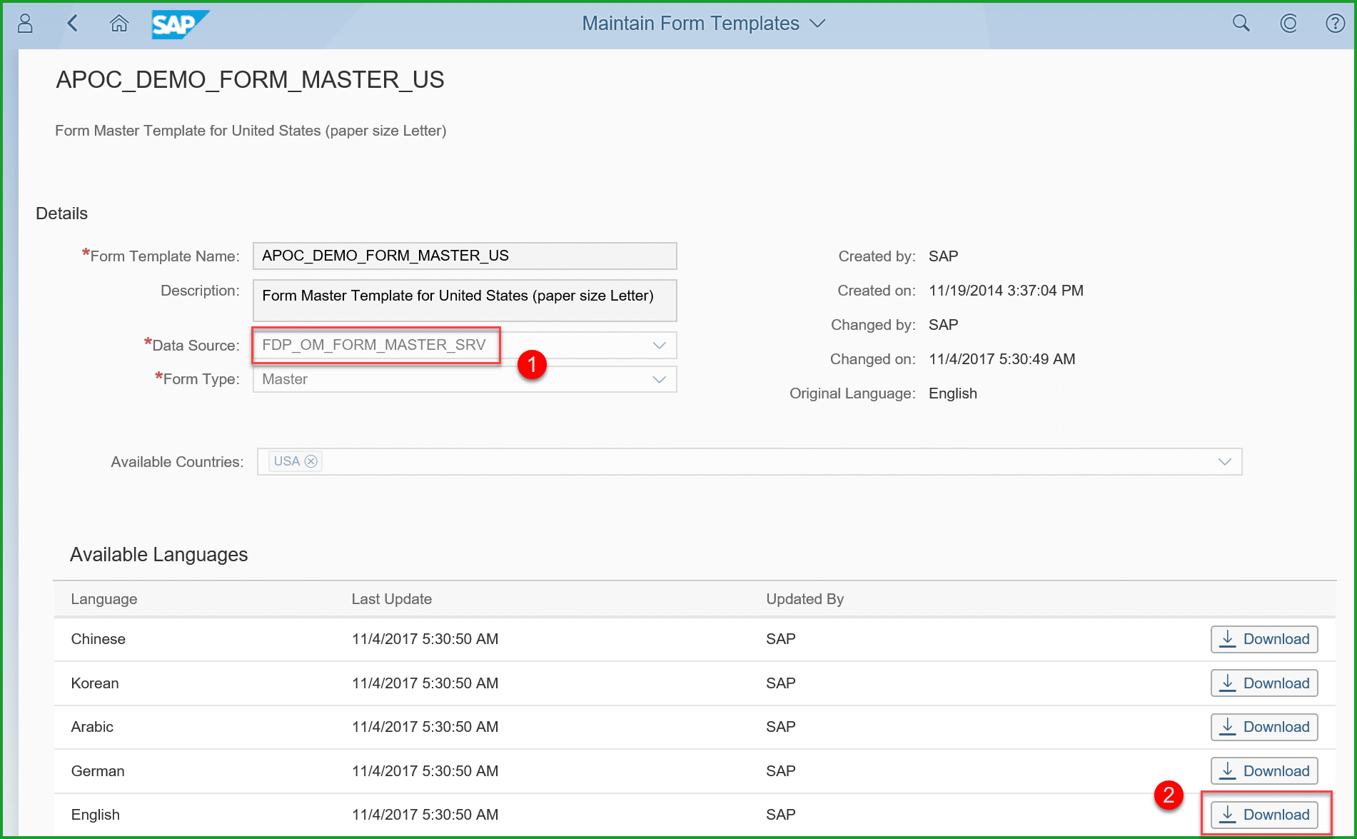The image size is (1357, 839).
Task: Download the Chinese language template
Action: [1264, 639]
